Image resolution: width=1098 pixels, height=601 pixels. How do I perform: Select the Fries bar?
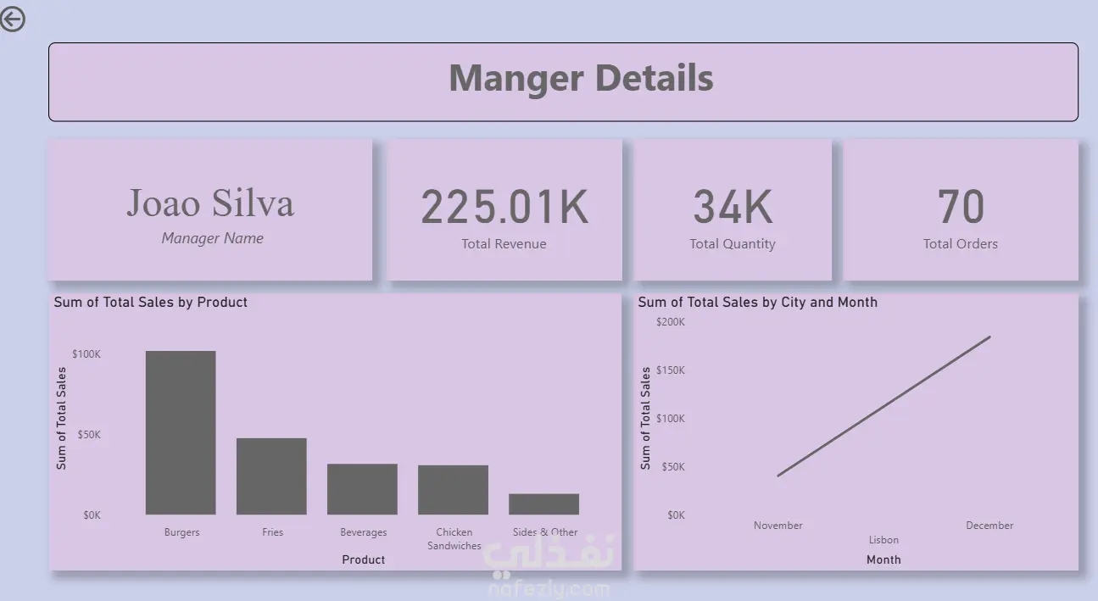271,476
